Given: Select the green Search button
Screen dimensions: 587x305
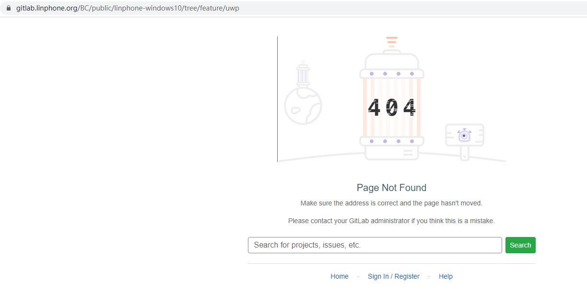Looking at the screenshot, I should tap(520, 245).
